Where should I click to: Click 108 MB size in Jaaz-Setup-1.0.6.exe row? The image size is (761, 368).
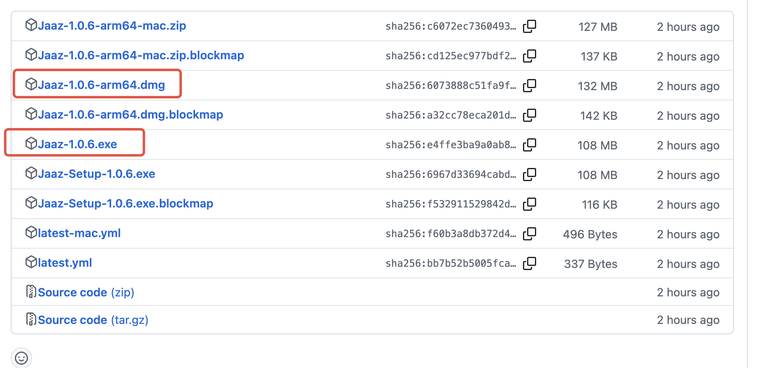597,175
